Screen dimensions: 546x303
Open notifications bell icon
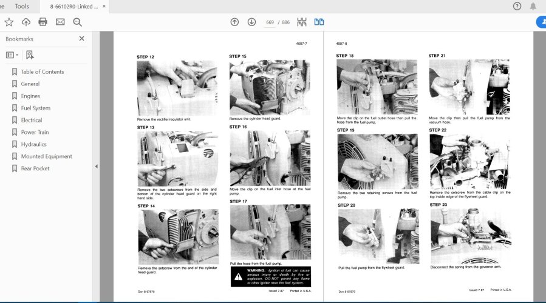533,6
